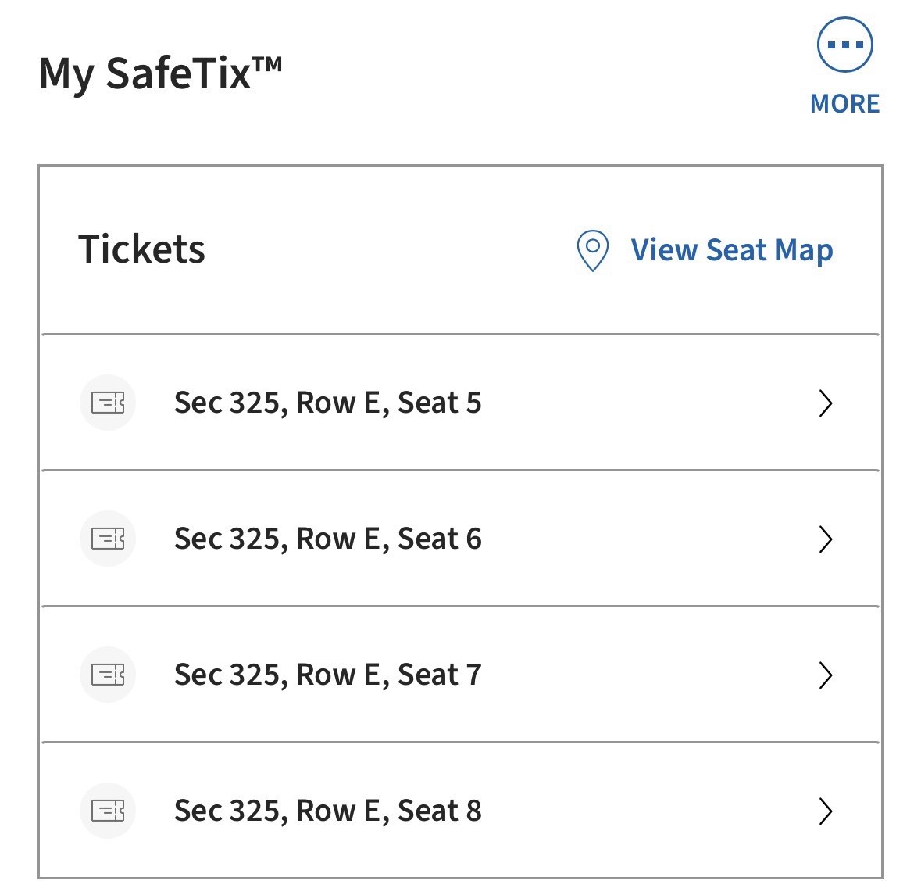Select the Seat 8 ticket row
This screenshot has width=921, height=881.
[x=328, y=810]
